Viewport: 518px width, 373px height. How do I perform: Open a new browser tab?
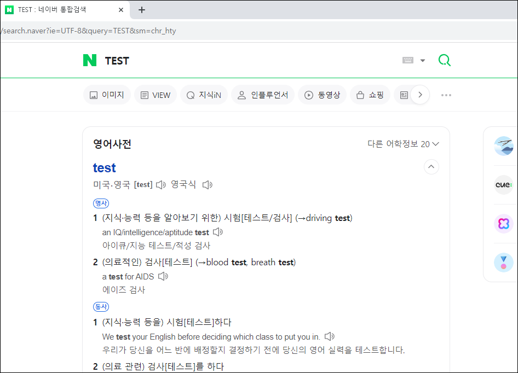[142, 10]
